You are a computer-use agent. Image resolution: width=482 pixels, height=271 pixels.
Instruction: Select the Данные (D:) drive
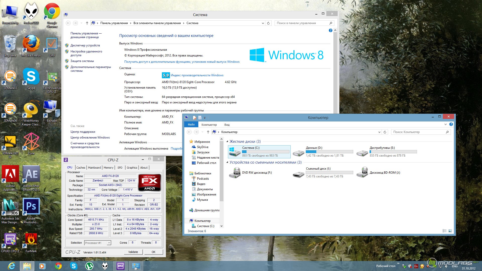tap(323, 152)
